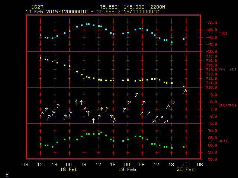Pick the 9.0 wind speed tick label

click(x=213, y=95)
